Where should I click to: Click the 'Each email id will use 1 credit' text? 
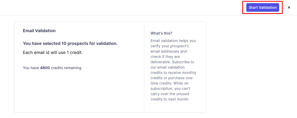pyautogui.click(x=53, y=52)
